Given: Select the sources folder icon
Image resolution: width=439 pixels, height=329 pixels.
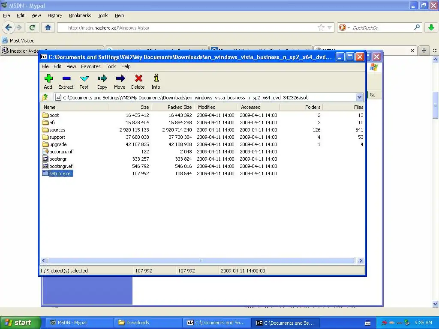Looking at the screenshot, I should pyautogui.click(x=45, y=130).
